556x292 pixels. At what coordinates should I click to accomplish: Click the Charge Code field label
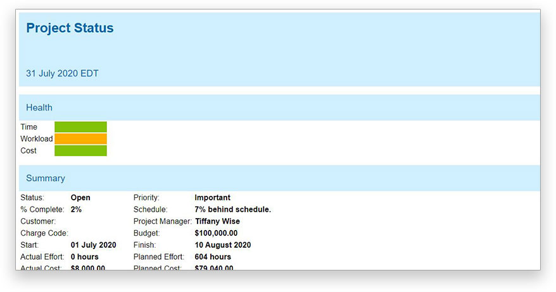click(44, 233)
